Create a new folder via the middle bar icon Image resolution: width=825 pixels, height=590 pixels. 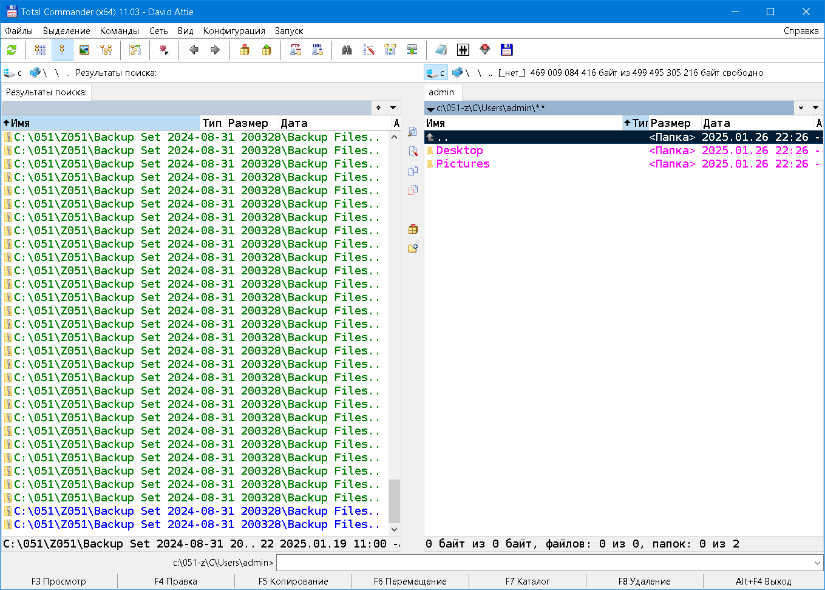pyautogui.click(x=413, y=248)
